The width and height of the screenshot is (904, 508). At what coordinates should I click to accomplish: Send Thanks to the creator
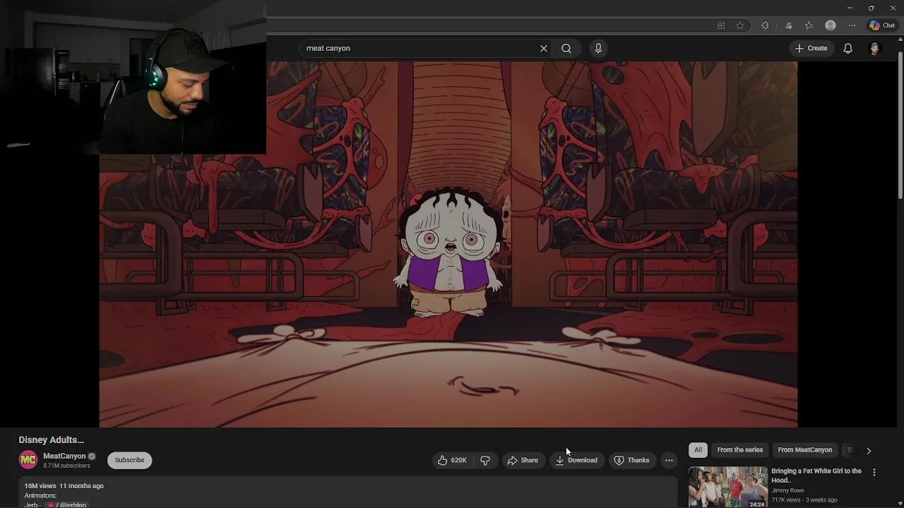pos(631,460)
